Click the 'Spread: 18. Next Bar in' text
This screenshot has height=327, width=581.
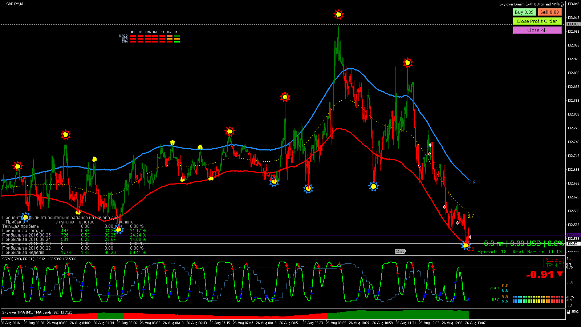pos(511,251)
